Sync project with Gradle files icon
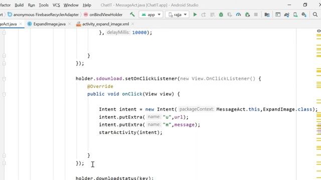Image resolution: width=321 pixels, height=180 pixels. (286, 14)
